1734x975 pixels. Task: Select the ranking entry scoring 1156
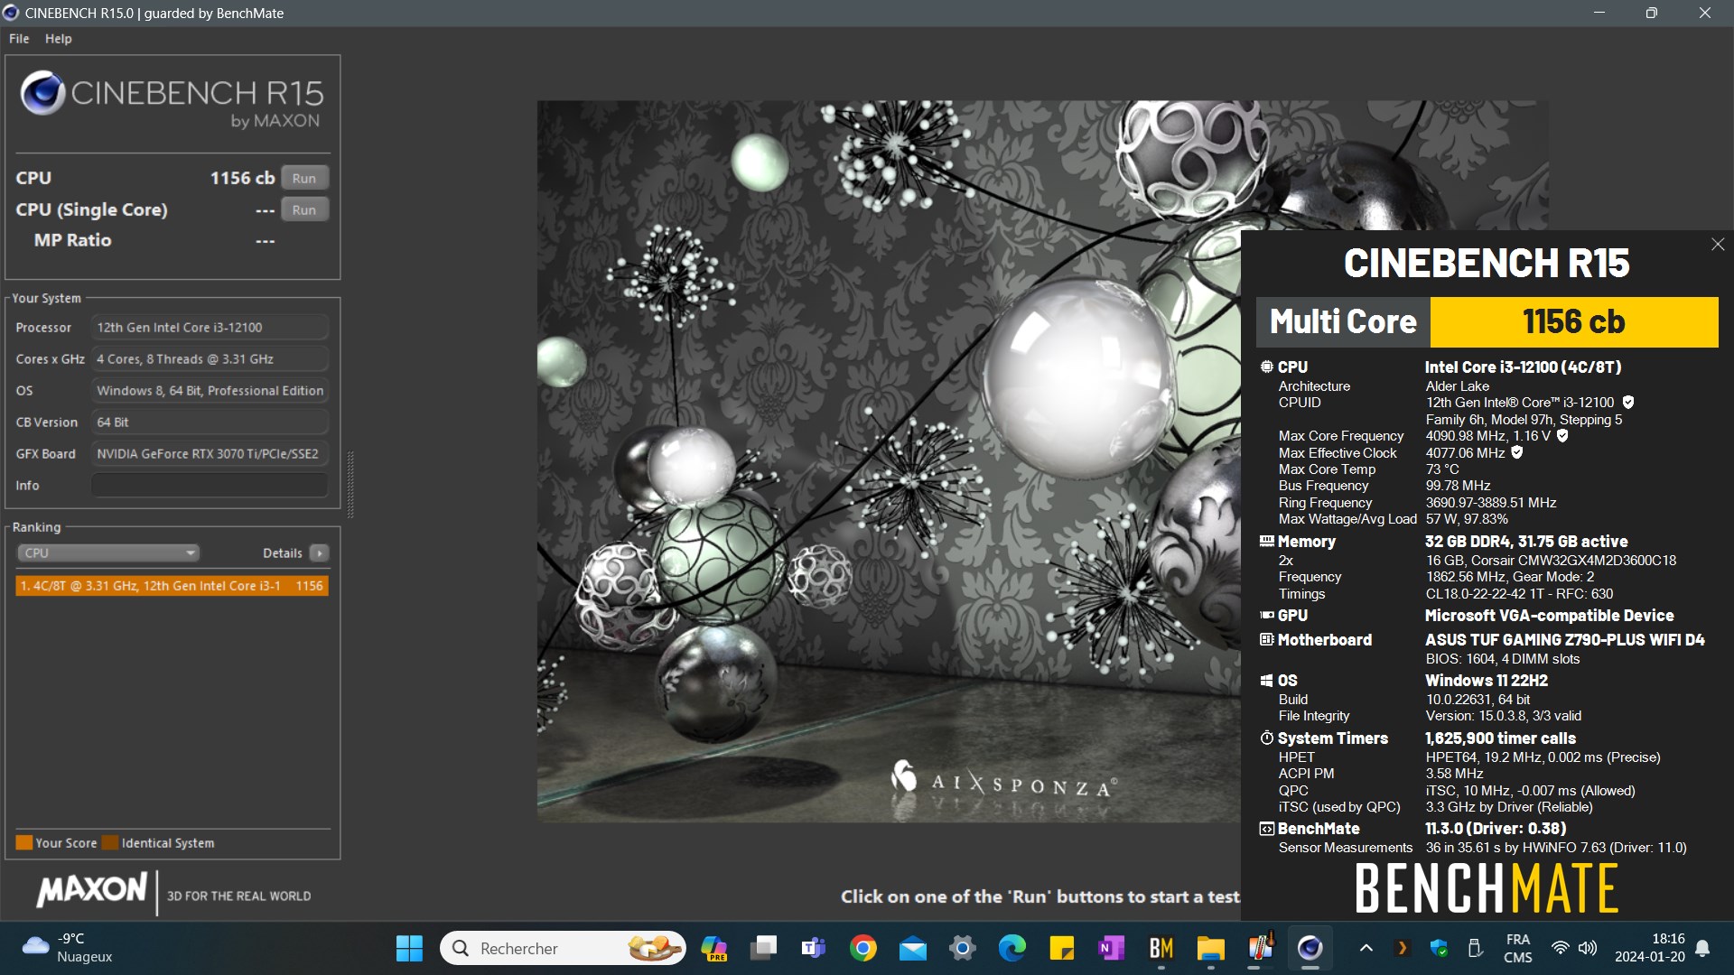click(172, 586)
